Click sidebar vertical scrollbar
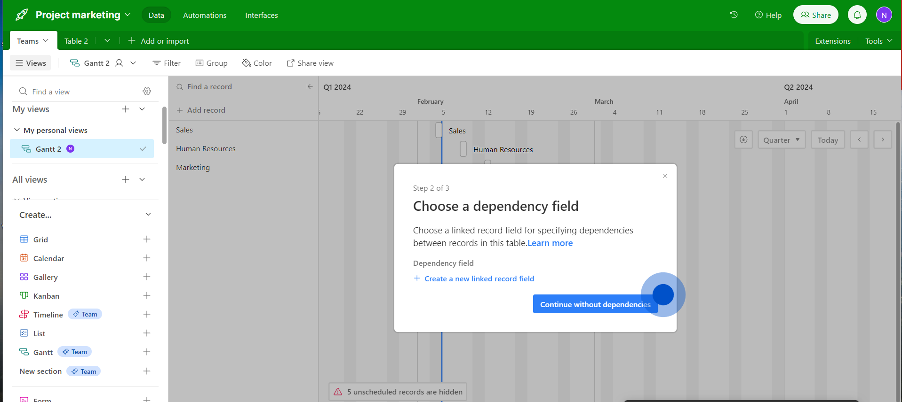This screenshot has width=902, height=402. coord(164,125)
